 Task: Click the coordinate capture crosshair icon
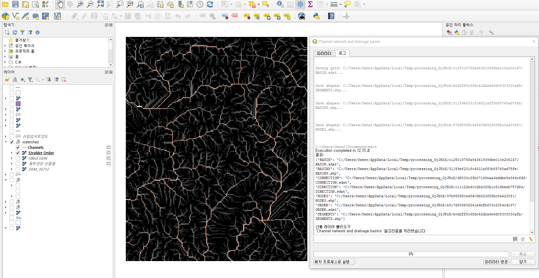pyautogui.click(x=346, y=16)
